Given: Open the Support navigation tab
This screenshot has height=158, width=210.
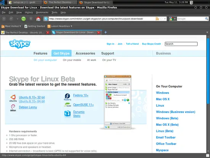Looking at the screenshot, I should (108, 53).
